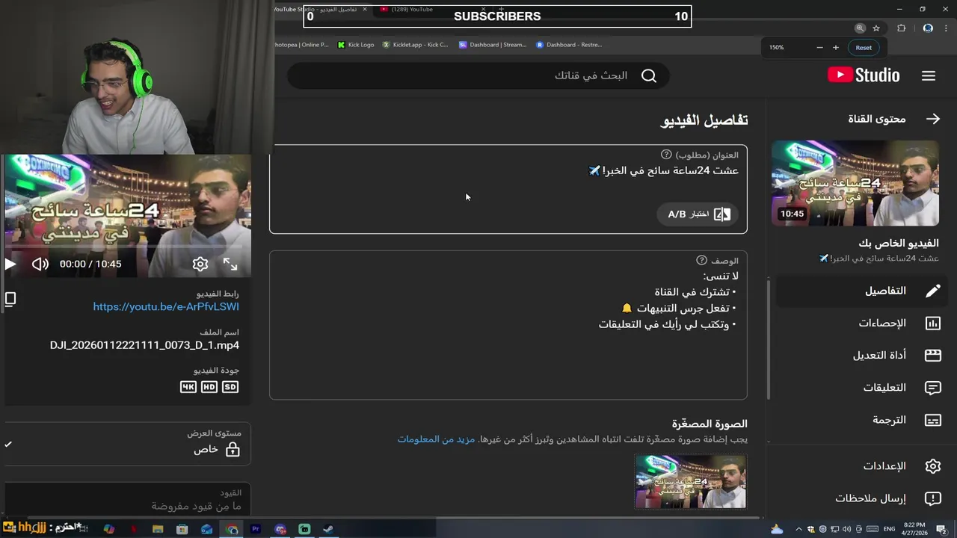Reset browser zoom to default

click(864, 48)
